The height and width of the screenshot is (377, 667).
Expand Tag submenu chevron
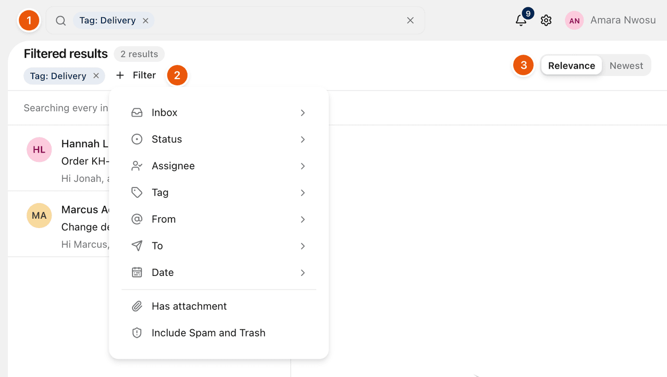point(303,193)
